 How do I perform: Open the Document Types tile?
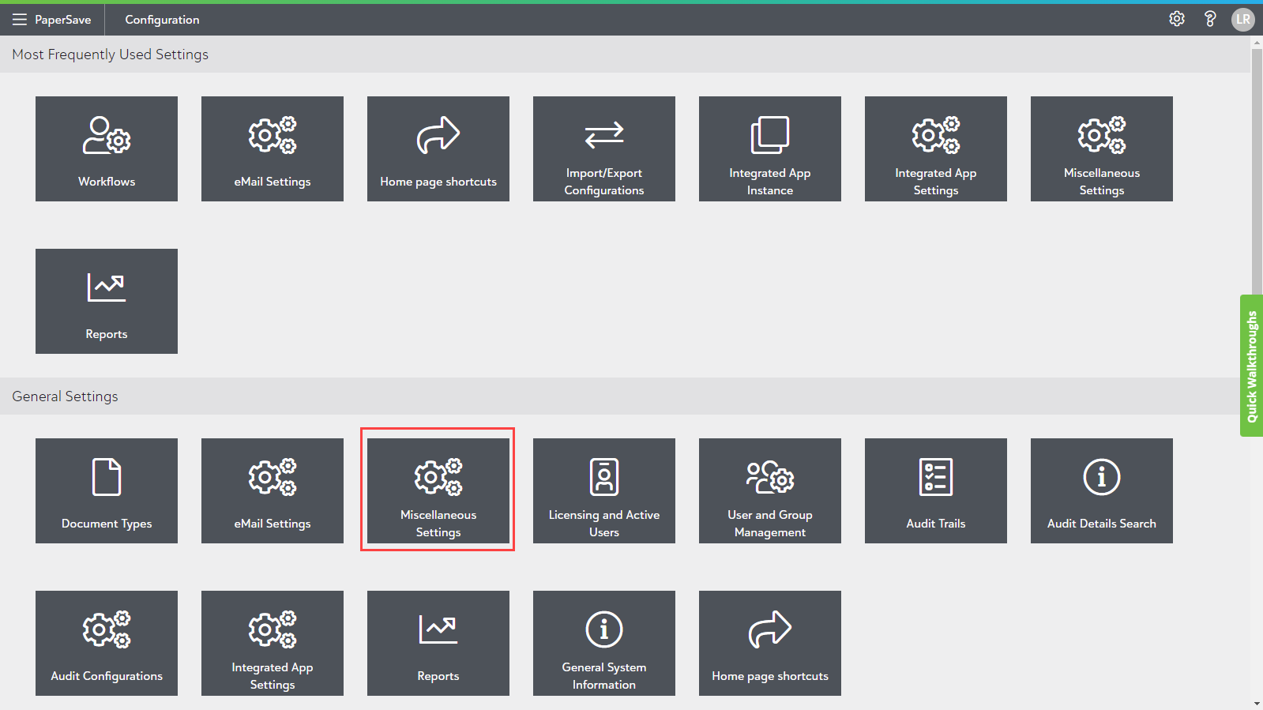(x=107, y=490)
